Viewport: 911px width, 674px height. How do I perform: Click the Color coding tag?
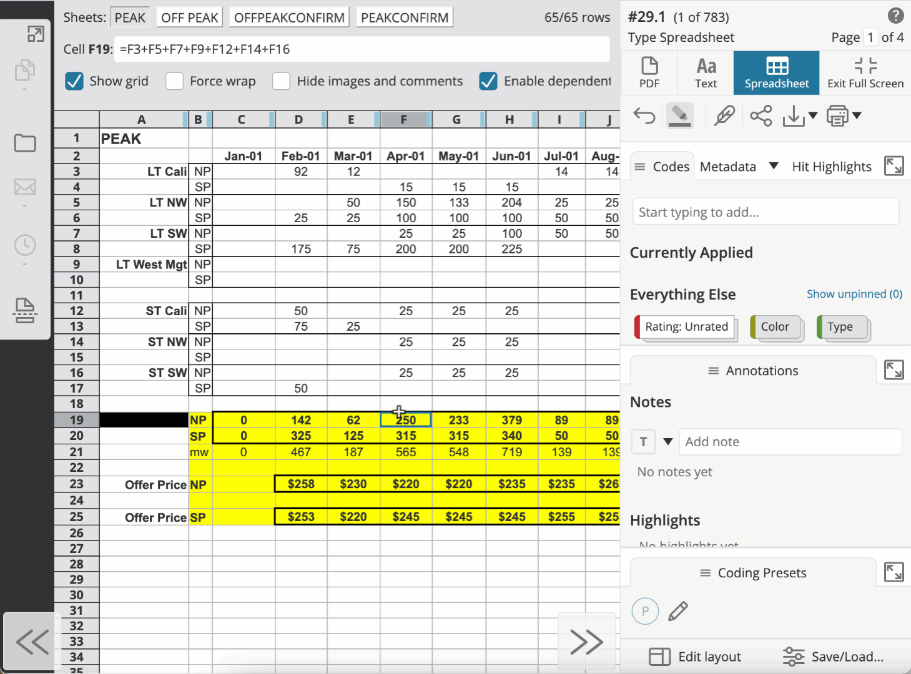776,327
